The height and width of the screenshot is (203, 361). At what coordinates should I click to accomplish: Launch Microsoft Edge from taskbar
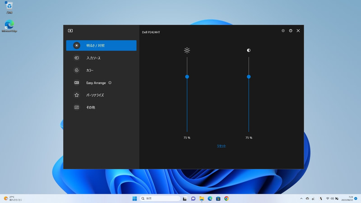[x=210, y=198]
